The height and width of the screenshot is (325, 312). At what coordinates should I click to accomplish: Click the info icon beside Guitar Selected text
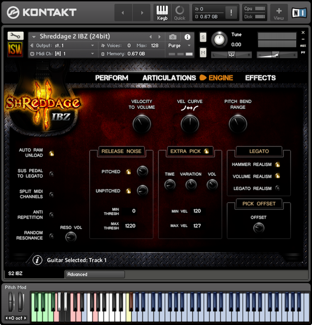click(x=37, y=260)
